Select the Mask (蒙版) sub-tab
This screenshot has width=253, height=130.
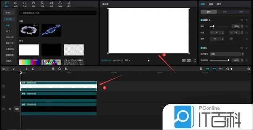pyautogui.click(x=241, y=12)
